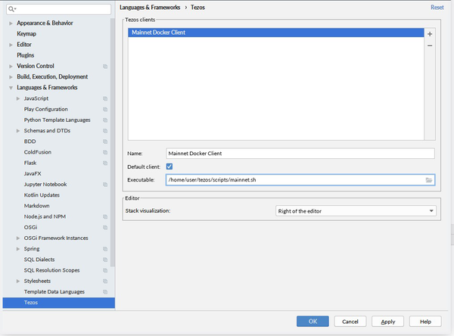Select Markdown settings entry
The image size is (454, 336).
[x=37, y=206]
